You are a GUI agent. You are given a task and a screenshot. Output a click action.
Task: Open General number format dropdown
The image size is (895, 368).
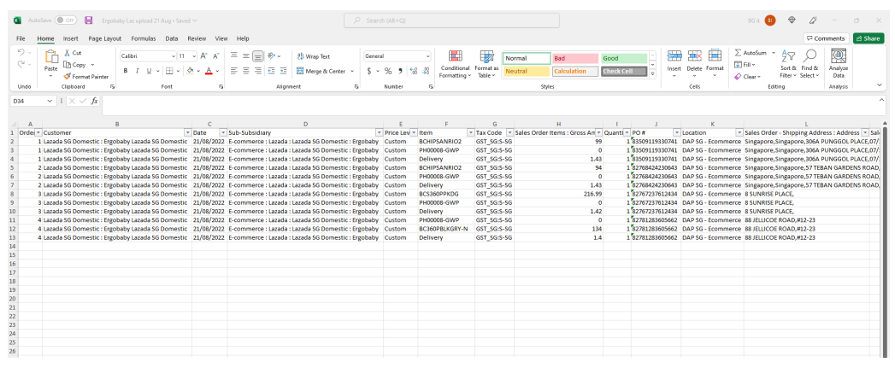click(427, 56)
